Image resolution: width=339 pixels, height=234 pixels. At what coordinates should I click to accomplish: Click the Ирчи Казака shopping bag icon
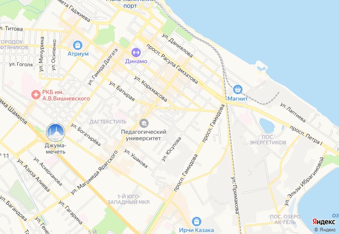coord(196,222)
